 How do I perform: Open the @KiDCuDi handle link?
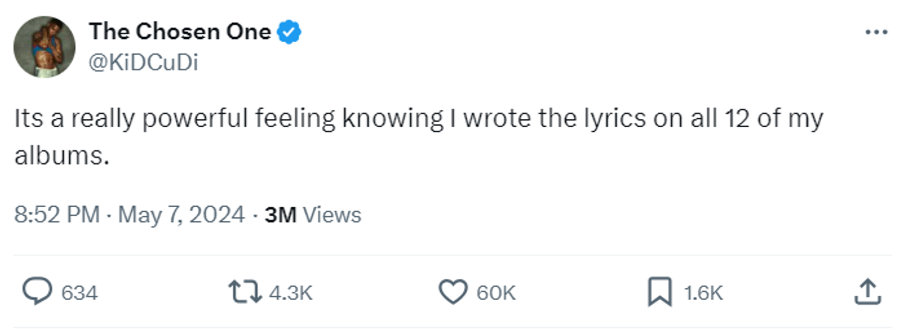pyautogui.click(x=143, y=63)
